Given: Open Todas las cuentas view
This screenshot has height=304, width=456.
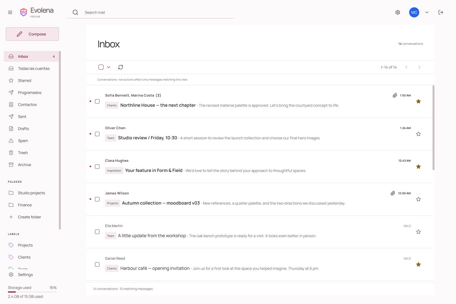Looking at the screenshot, I should point(31,68).
